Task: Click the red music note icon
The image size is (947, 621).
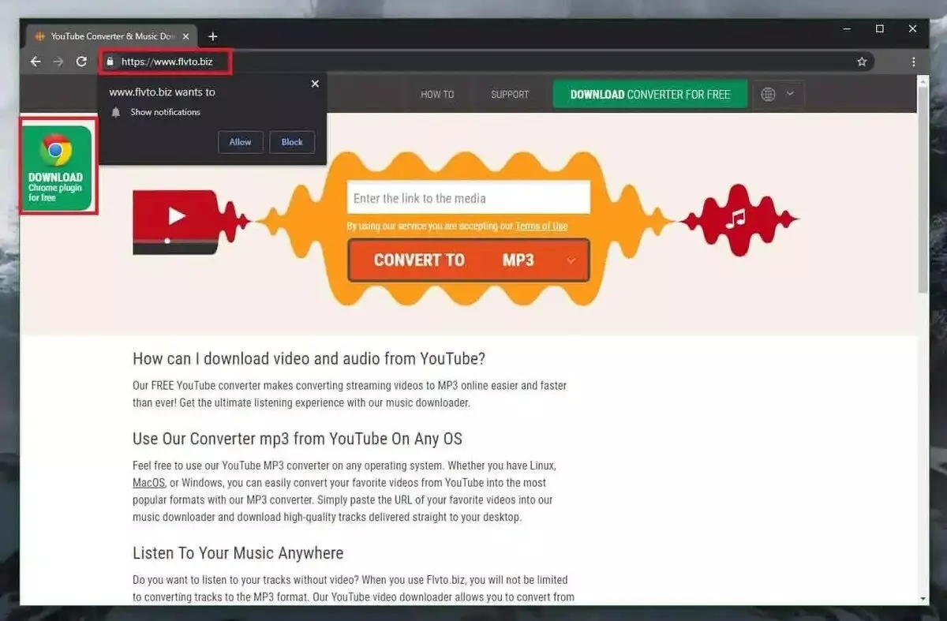Action: click(x=736, y=219)
